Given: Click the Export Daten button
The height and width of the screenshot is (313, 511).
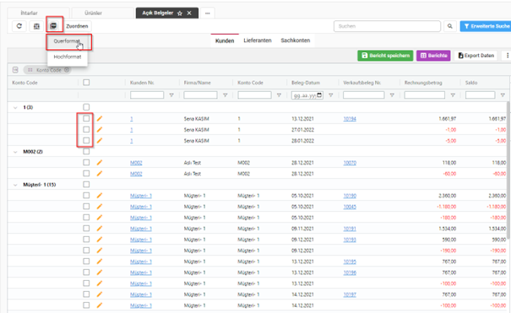Looking at the screenshot, I should tap(476, 56).
